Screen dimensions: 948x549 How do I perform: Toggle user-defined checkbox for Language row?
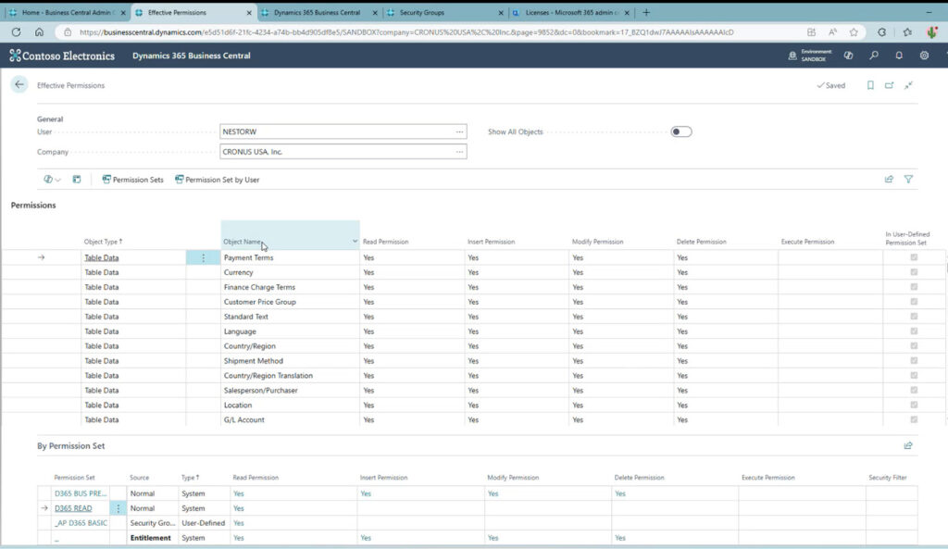[914, 331]
